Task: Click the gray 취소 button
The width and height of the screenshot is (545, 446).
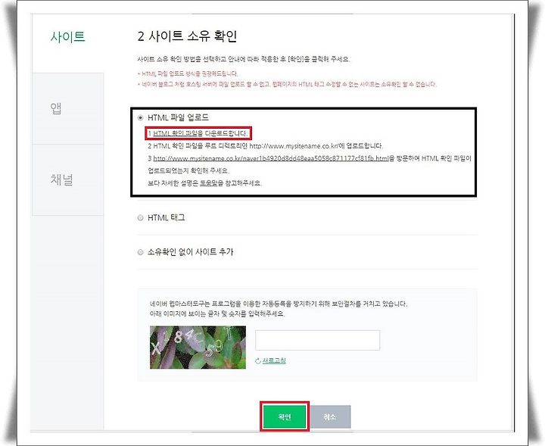Action: [329, 416]
